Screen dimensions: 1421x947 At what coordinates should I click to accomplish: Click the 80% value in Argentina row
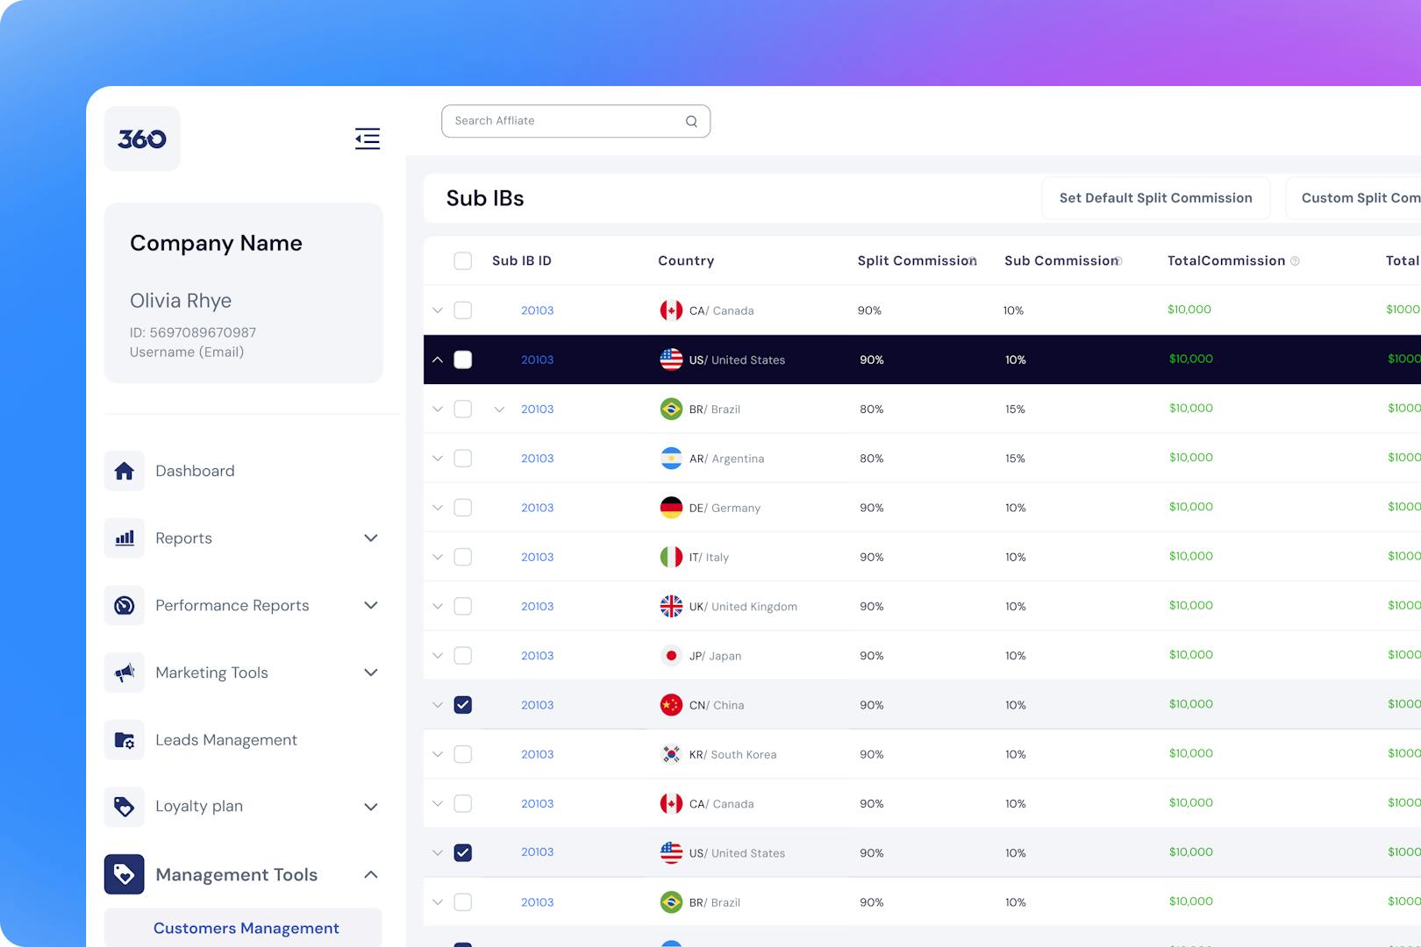(x=871, y=459)
